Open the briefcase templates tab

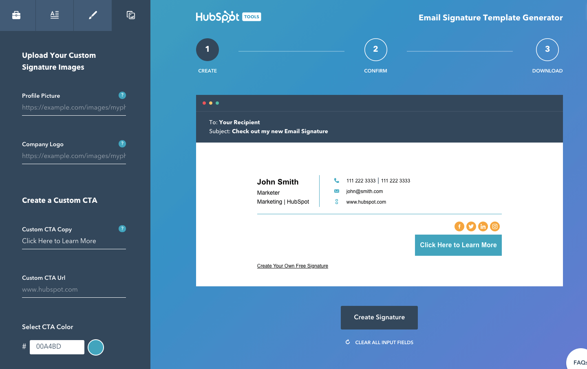(16, 15)
